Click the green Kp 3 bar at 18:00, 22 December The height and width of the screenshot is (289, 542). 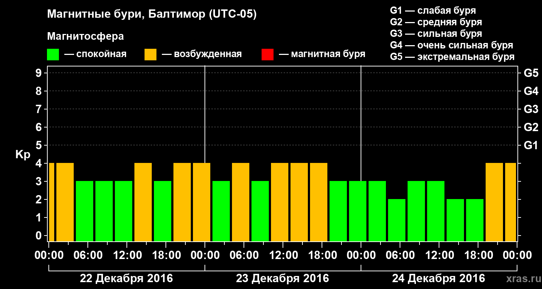(x=163, y=211)
